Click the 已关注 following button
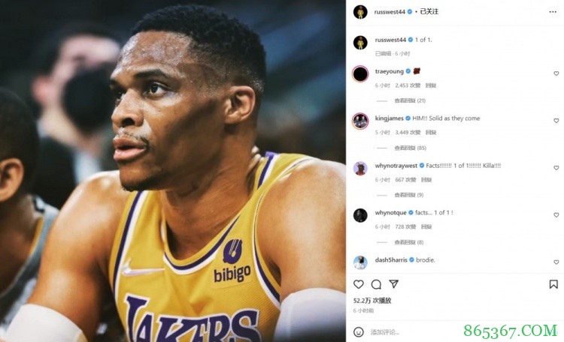 [429, 12]
